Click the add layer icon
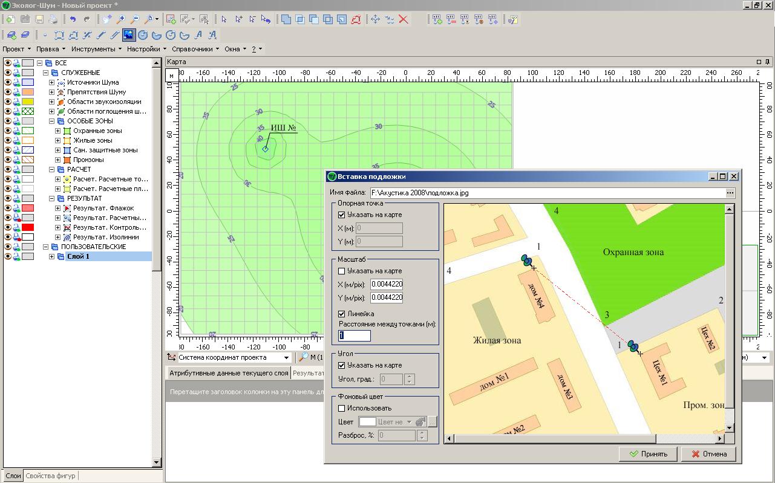This screenshot has width=775, height=483. [10, 35]
